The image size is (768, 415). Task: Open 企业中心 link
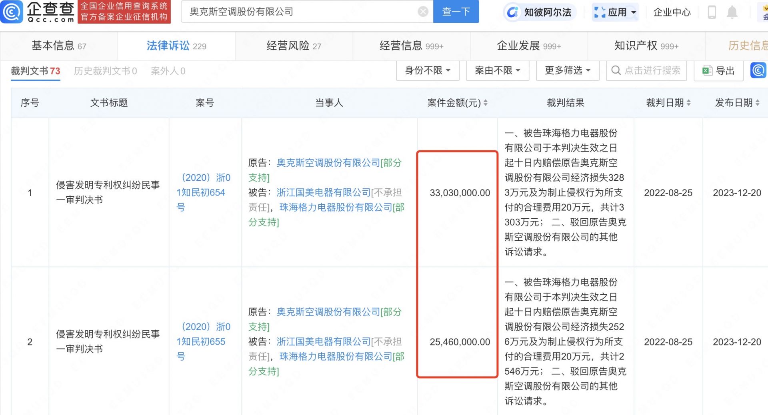coord(672,12)
